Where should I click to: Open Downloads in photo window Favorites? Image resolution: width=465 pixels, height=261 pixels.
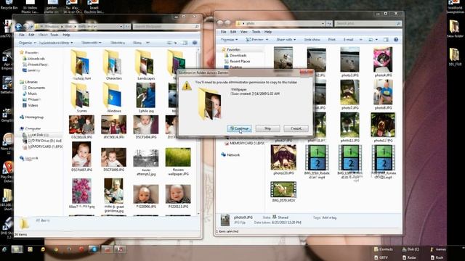pos(238,55)
